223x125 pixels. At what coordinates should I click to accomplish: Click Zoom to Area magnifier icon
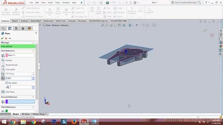pos(107,25)
